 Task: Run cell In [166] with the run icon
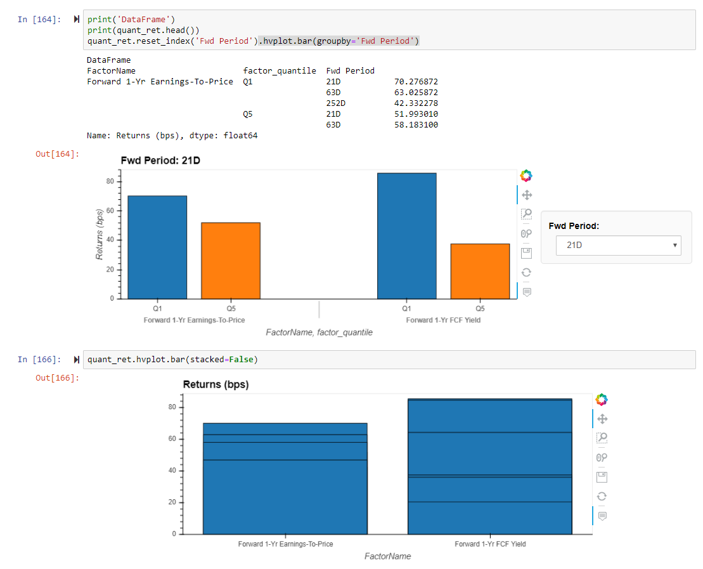point(77,360)
